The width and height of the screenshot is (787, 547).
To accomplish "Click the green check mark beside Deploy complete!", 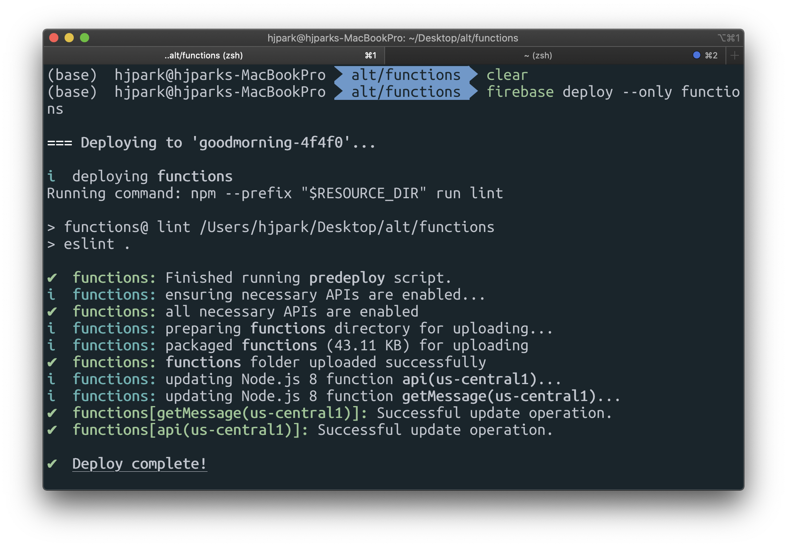I will coord(52,464).
